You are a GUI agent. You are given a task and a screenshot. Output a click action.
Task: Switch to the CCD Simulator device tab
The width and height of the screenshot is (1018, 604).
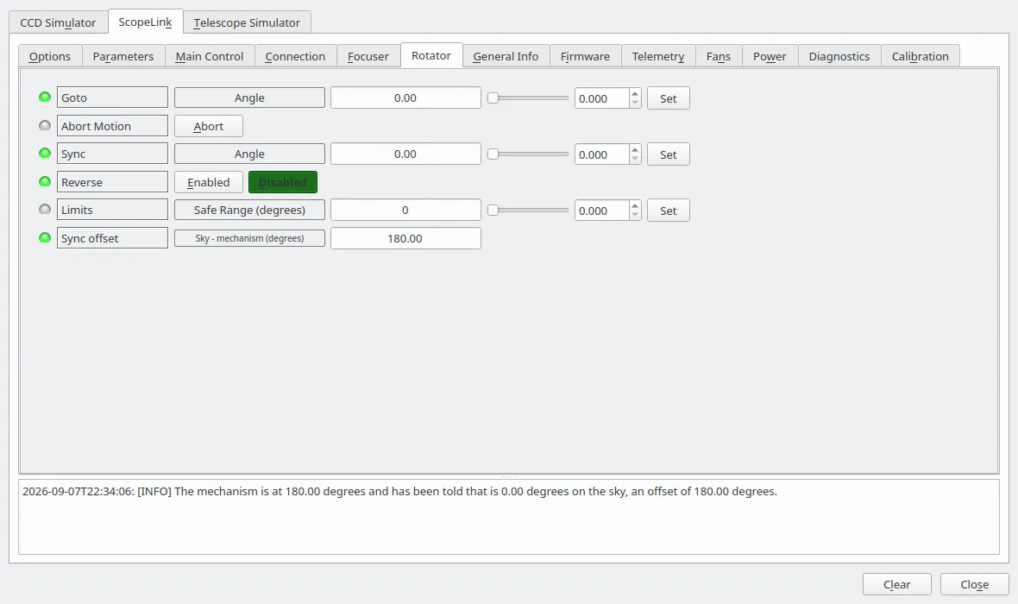(x=58, y=22)
